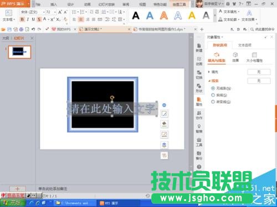The width and height of the screenshot is (277, 207).
Task: Apply Subscript formatting
Action: (x=58, y=19)
